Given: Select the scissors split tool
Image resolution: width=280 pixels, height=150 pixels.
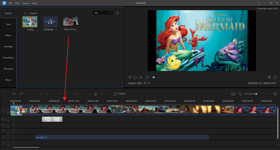Looking at the screenshot, I should tap(41, 94).
